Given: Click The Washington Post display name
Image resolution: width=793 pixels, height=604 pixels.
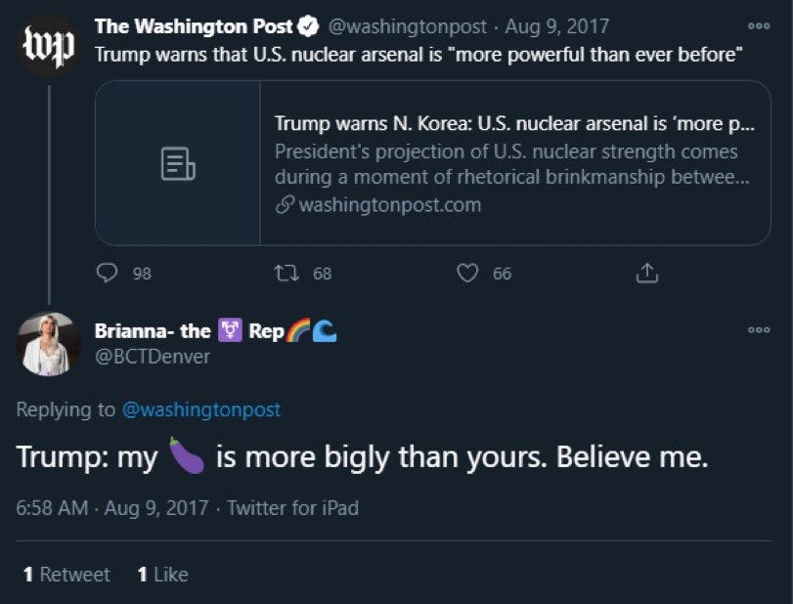Looking at the screenshot, I should click(x=193, y=27).
